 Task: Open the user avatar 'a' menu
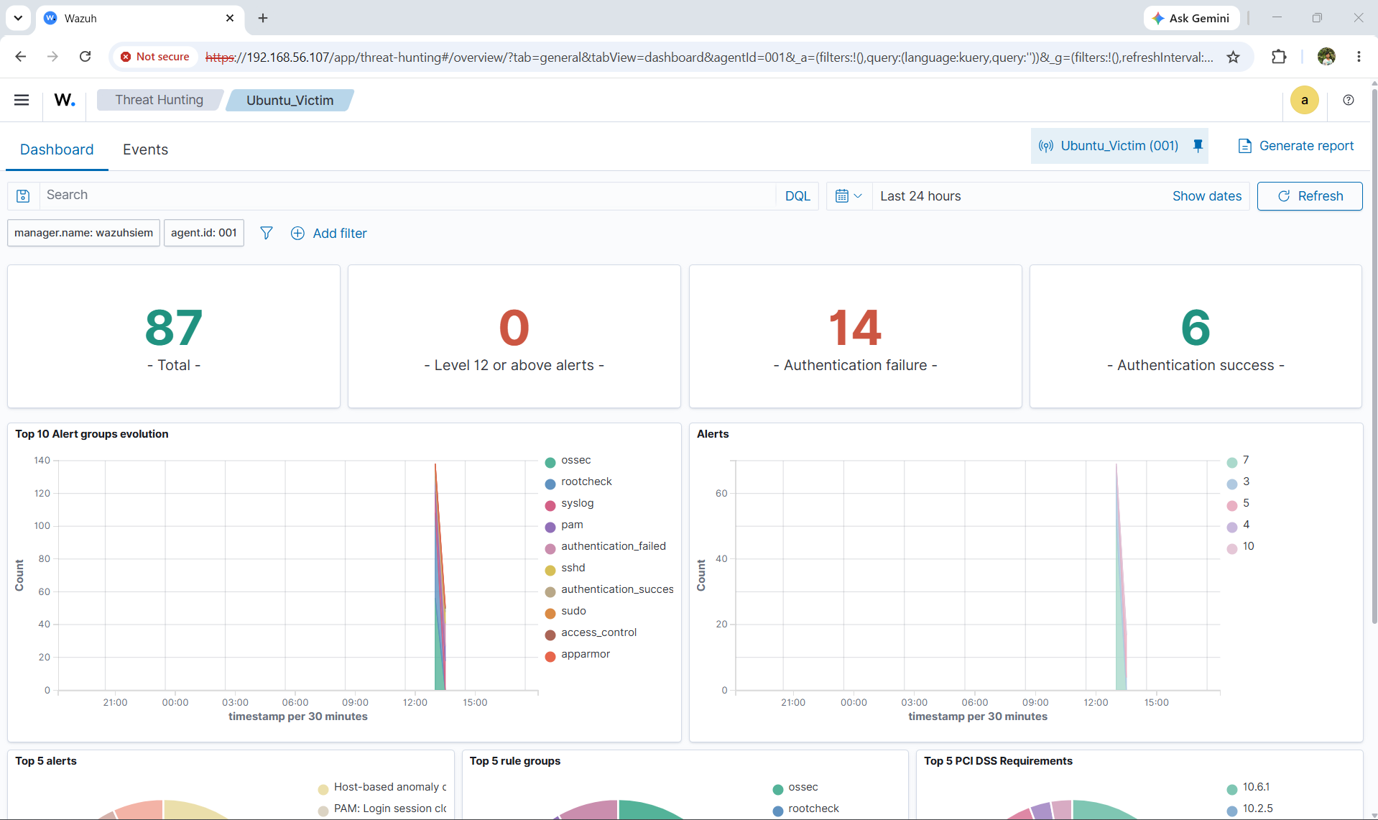pyautogui.click(x=1304, y=100)
